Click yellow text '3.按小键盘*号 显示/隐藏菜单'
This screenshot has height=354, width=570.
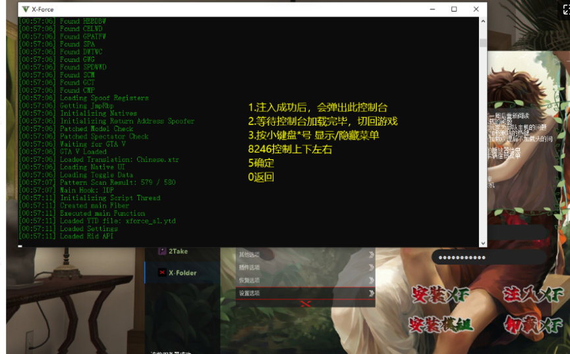[x=314, y=135]
